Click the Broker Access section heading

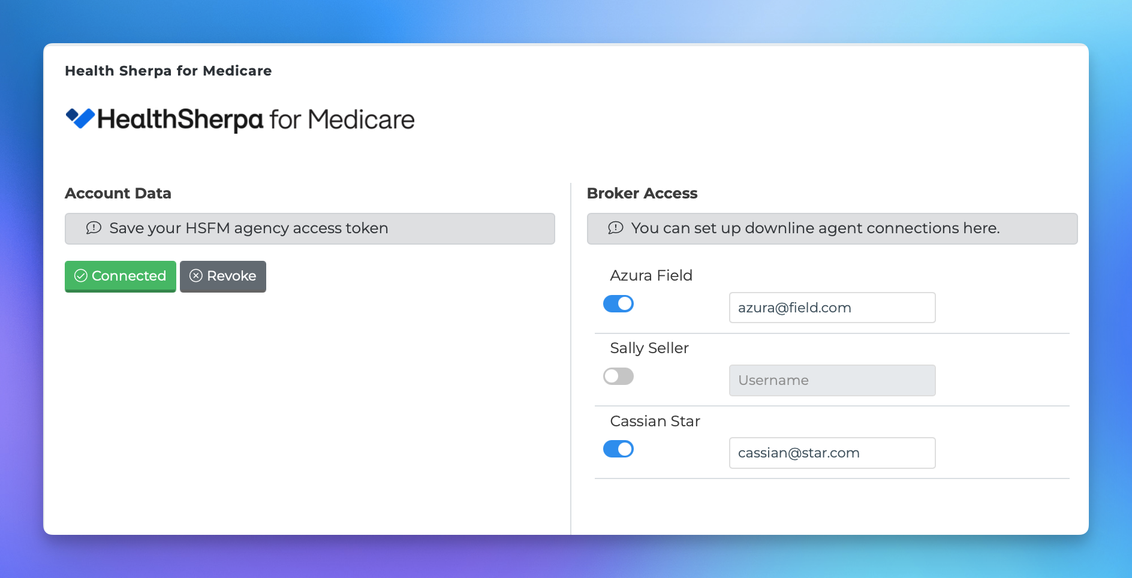click(642, 193)
